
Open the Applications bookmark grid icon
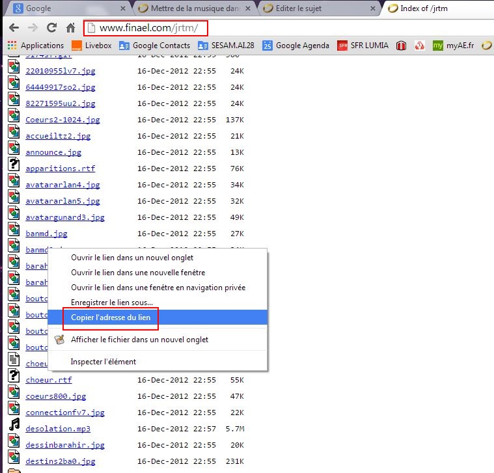[12, 46]
